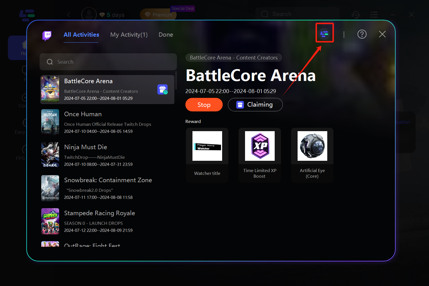The image size is (429, 286).
Task: Click the Special Deal badge
Action: click(x=183, y=8)
